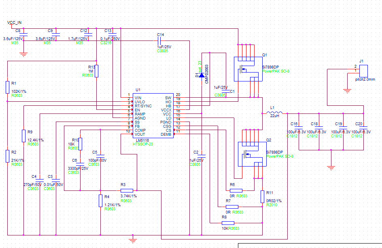Select the C5 capacitor symbol
The height and width of the screenshot is (248, 382).
pyautogui.click(x=100, y=156)
